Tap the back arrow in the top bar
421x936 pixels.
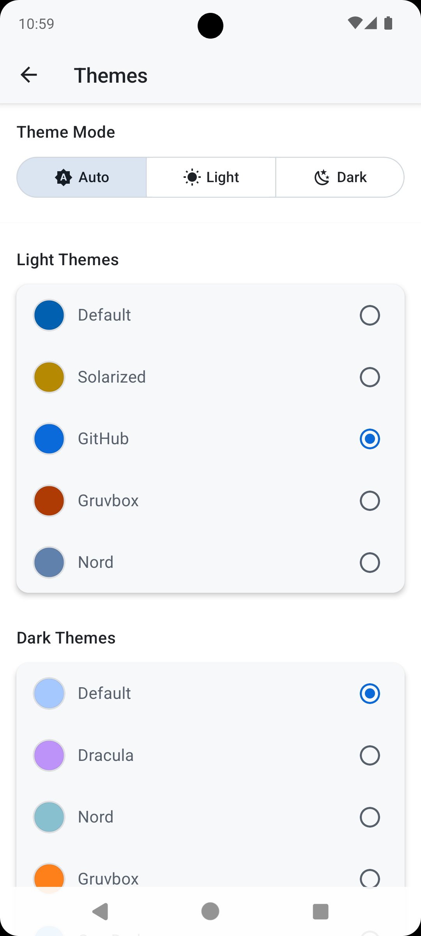29,74
